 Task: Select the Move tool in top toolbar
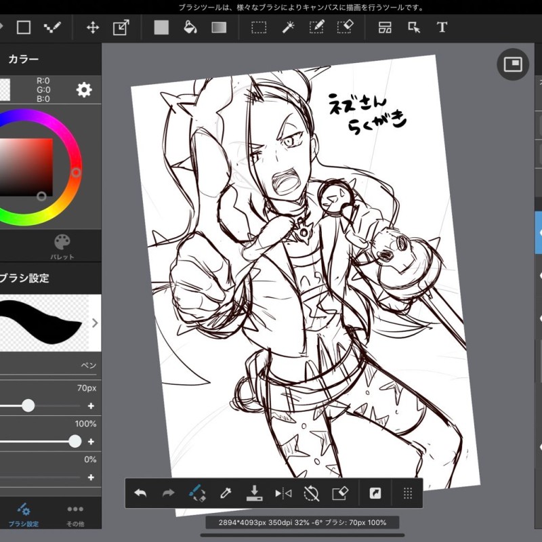click(x=93, y=27)
